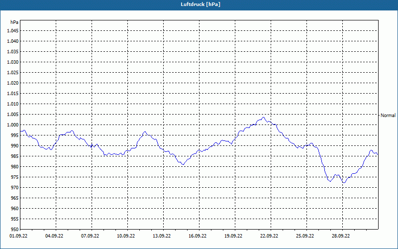Select the 01.09.22 date label
Viewport: 398px width, 249px height.
pos(18,236)
